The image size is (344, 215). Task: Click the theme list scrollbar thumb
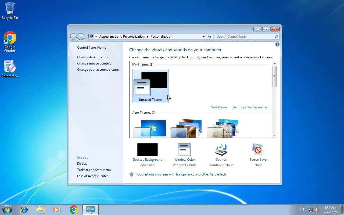click(274, 77)
